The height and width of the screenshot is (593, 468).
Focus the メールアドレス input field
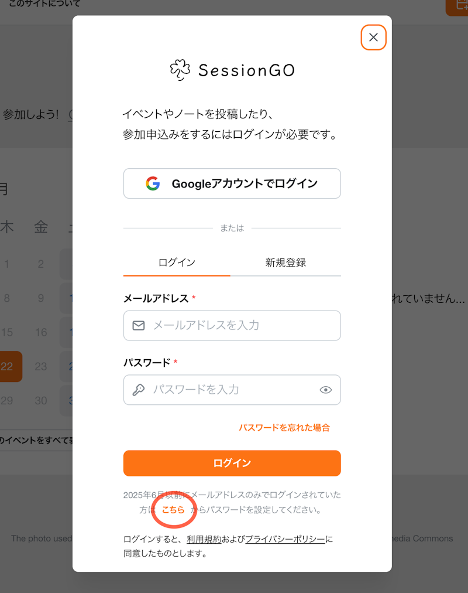[x=240, y=325]
